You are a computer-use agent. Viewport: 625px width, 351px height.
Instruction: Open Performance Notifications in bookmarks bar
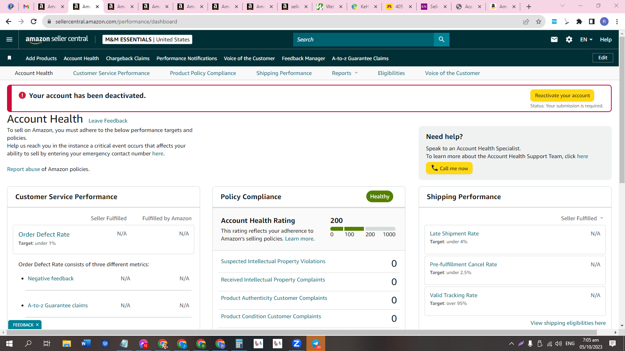tap(187, 59)
